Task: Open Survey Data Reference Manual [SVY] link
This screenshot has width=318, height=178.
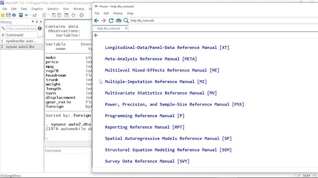Action: click(x=147, y=161)
